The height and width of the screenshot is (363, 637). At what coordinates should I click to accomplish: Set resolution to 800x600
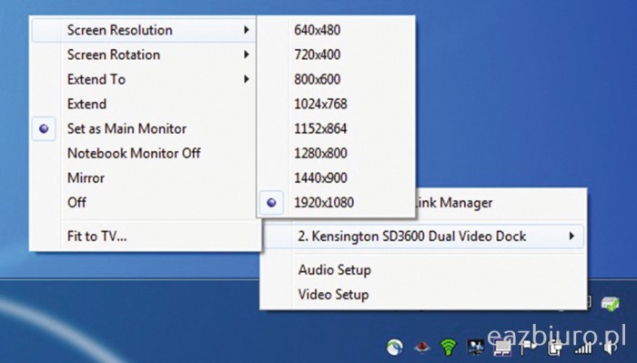336,79
